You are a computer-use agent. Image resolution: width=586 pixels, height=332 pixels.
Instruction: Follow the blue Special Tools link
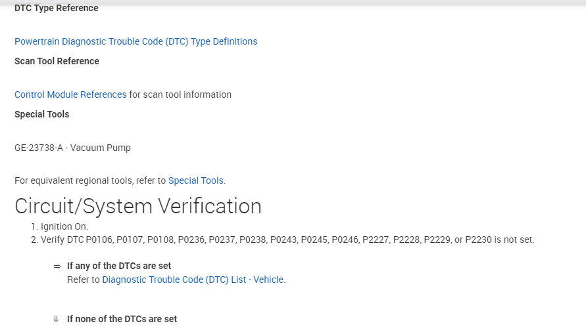click(196, 180)
